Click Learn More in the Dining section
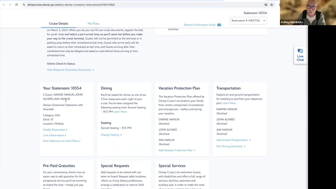The image size is (336, 189). [120, 112]
